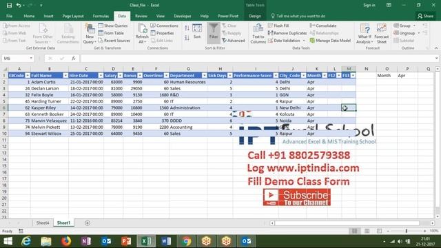Click the Sign in link

[x=369, y=6]
